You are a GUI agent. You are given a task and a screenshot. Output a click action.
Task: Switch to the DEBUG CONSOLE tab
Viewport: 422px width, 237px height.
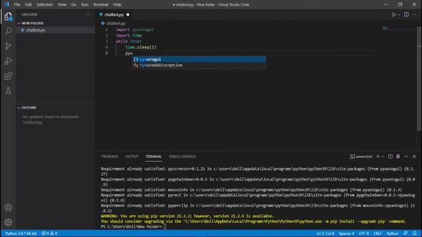click(x=182, y=157)
